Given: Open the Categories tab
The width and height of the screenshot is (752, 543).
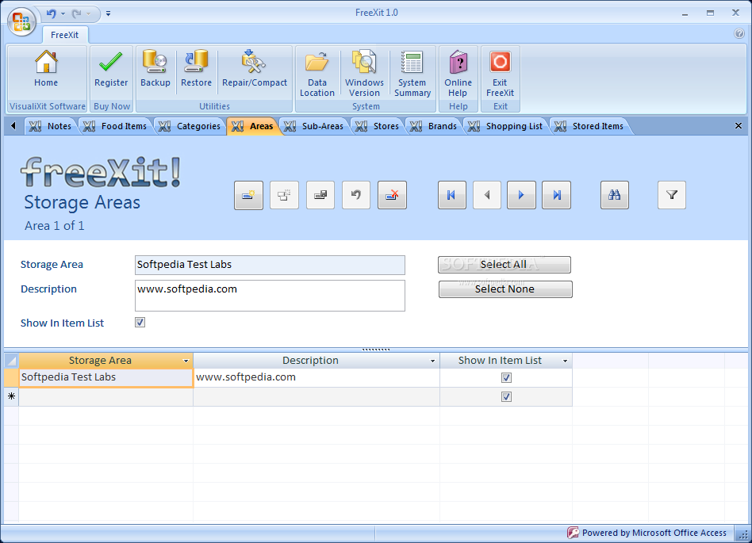Looking at the screenshot, I should (x=190, y=126).
